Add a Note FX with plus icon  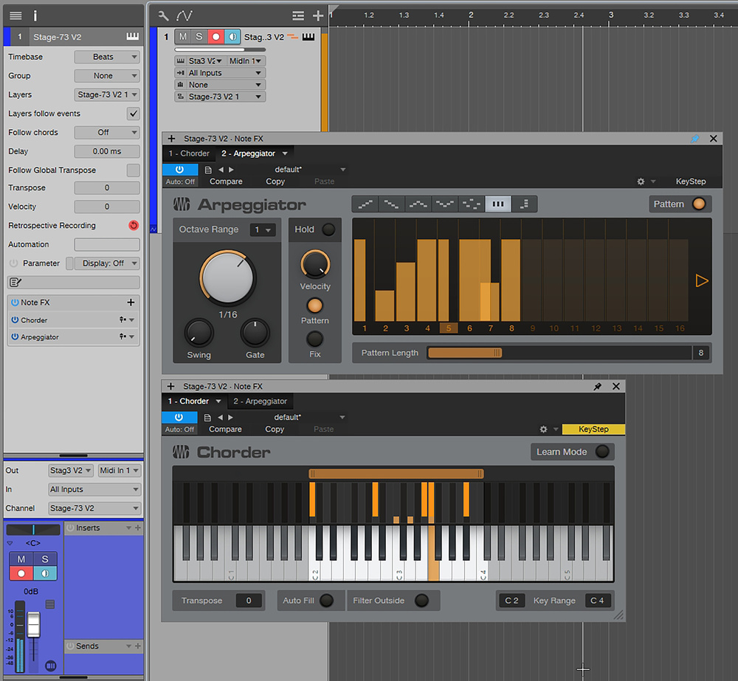coord(131,303)
